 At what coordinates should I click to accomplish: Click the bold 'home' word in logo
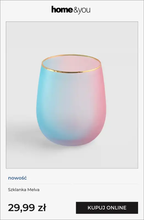click(x=62, y=9)
